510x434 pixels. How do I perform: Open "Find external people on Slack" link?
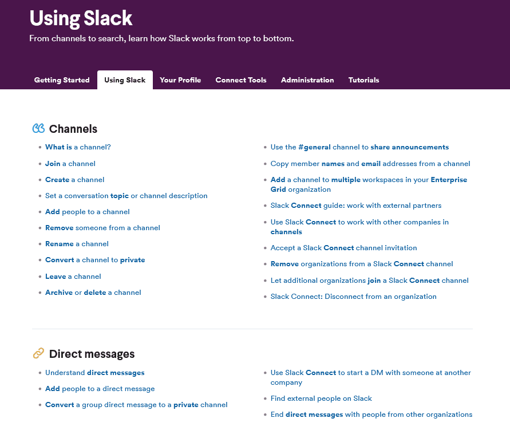click(x=321, y=399)
